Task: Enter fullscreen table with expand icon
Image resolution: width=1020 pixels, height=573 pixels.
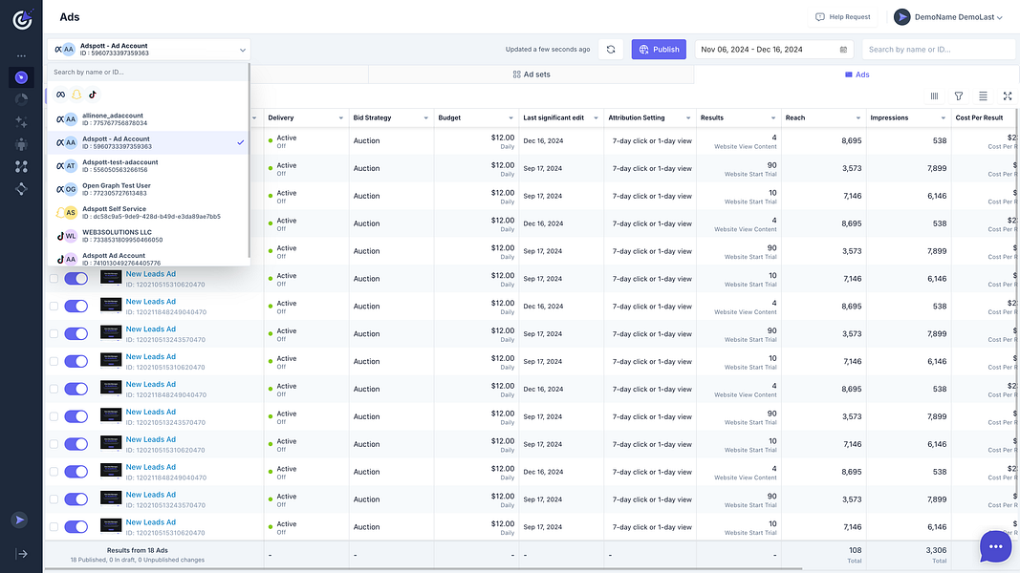Action: 1008,96
